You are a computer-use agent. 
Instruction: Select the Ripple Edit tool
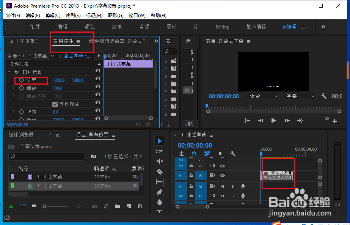(159, 161)
